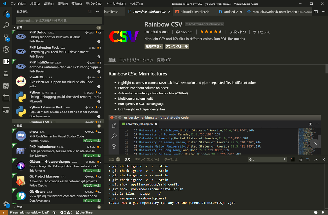The height and width of the screenshot is (215, 328).
Task: Open the ヘルプ(H) menu
Action: 136,4
